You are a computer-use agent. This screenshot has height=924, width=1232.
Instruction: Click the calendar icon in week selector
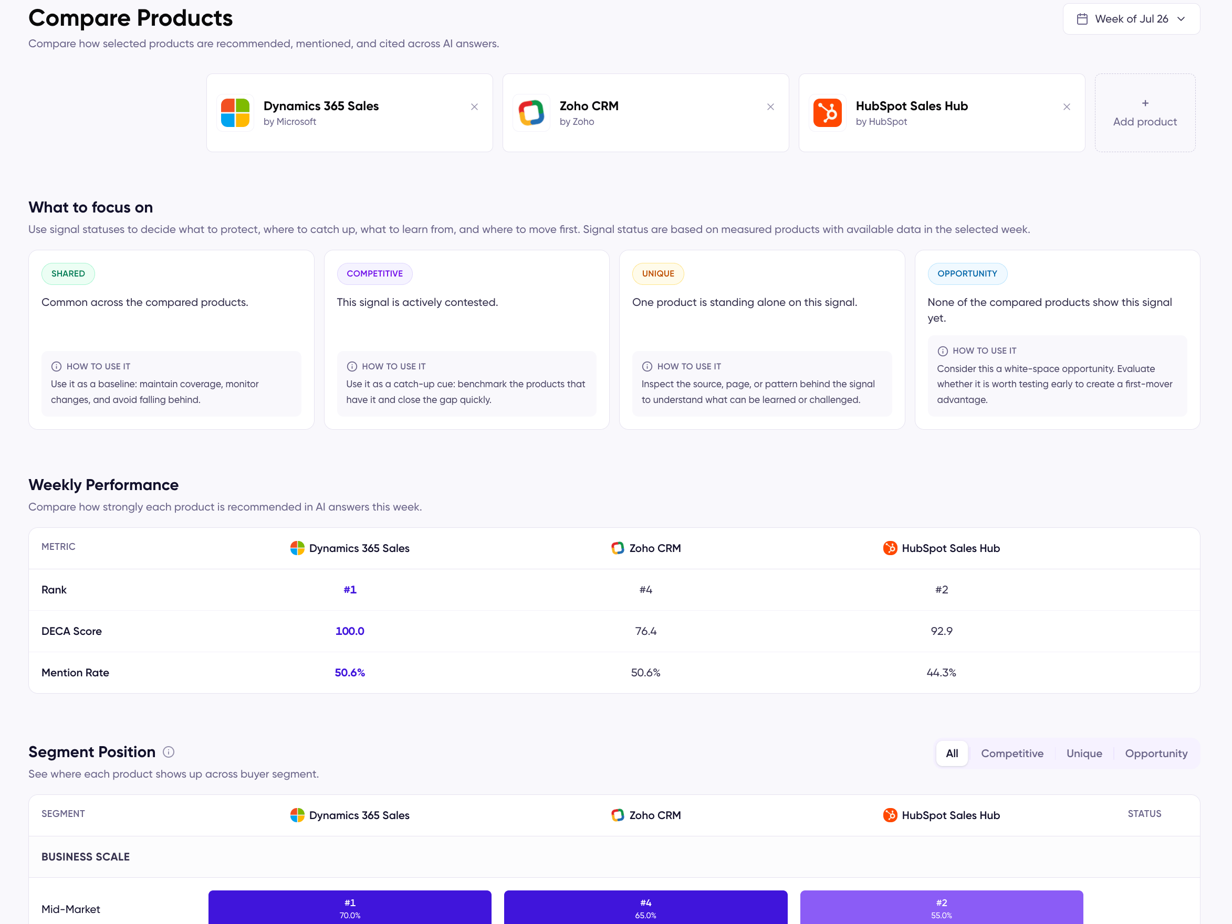pyautogui.click(x=1082, y=19)
